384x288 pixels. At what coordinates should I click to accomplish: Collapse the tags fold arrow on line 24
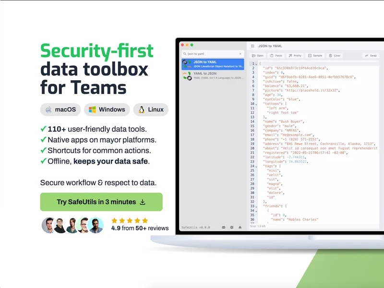pyautogui.click(x=256, y=167)
